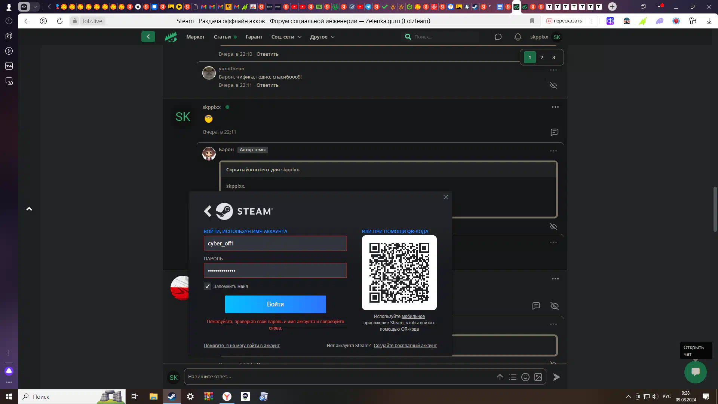Click the forum search field
Screen dimensions: 718x404
(x=441, y=37)
